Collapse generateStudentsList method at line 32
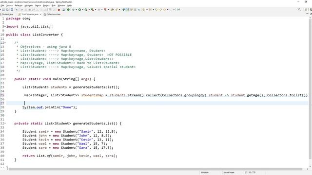312x175 pixels. [5, 123]
